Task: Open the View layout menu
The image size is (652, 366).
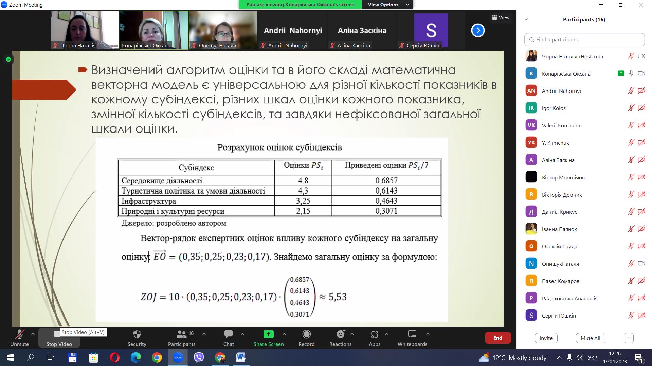Action: click(501, 18)
